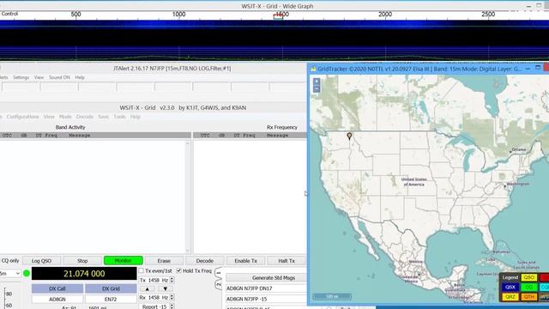Click the message field AD8GN N7JFP DN17
Image resolution: width=549 pixels, height=309 pixels.
coord(266,288)
